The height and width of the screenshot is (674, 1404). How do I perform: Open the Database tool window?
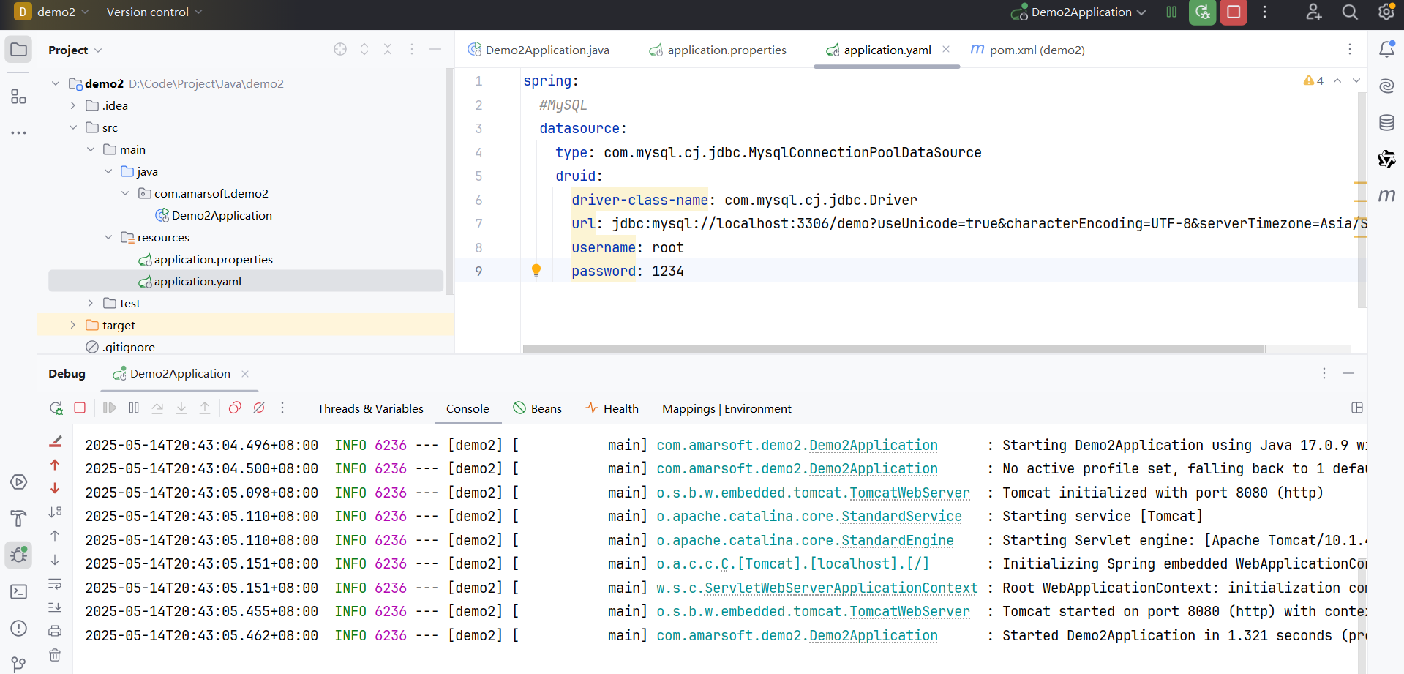click(1386, 122)
